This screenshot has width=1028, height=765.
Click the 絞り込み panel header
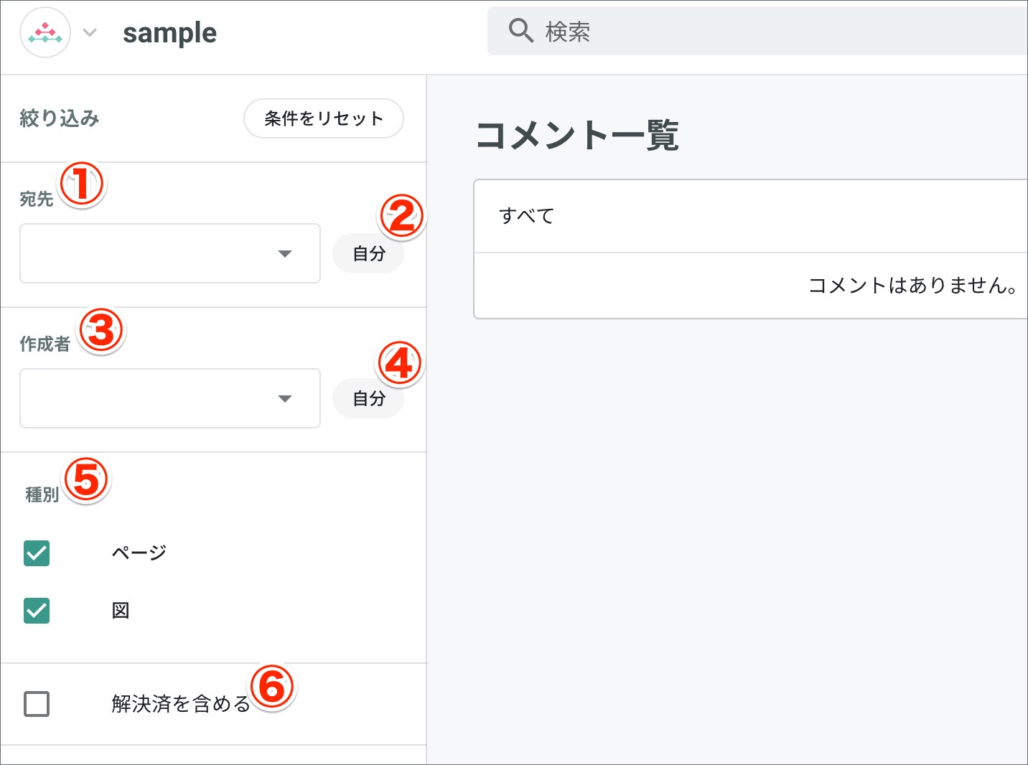click(59, 118)
